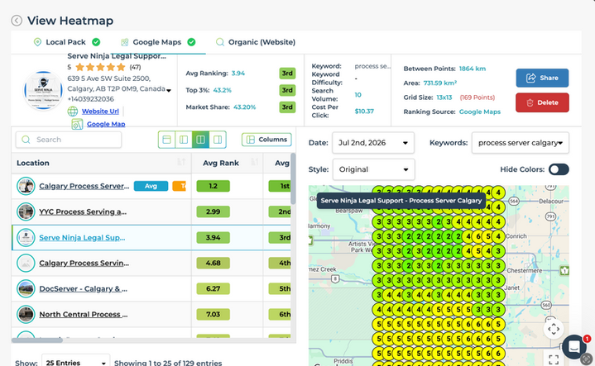Click the 7.03 average rank badge

click(213, 315)
